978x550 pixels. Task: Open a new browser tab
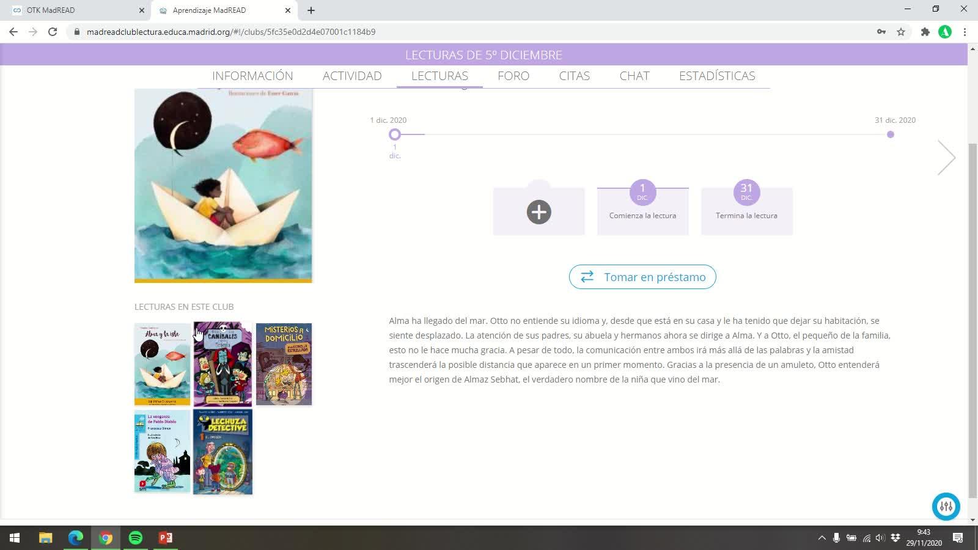click(x=311, y=10)
